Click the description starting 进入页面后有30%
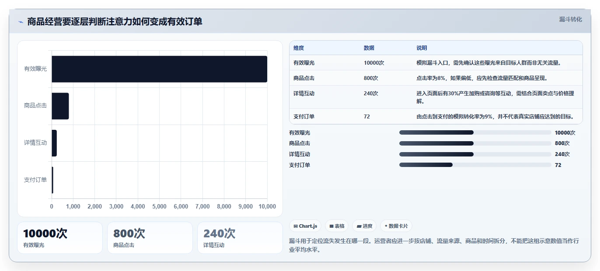This screenshot has height=271, width=600. point(495,97)
